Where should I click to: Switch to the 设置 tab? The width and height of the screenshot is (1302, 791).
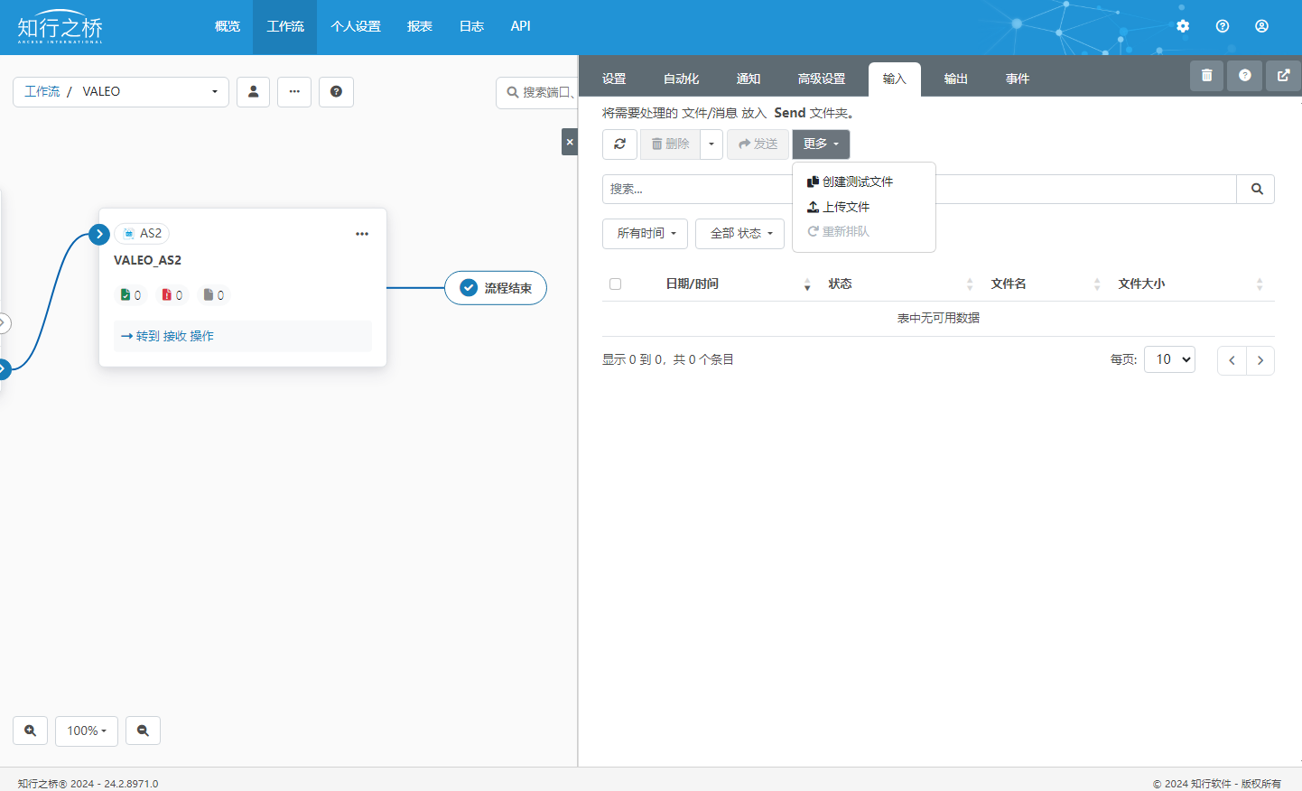point(614,79)
